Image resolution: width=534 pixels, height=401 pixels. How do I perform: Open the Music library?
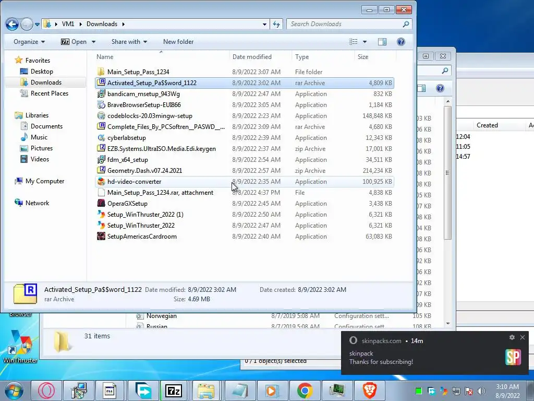click(x=39, y=137)
